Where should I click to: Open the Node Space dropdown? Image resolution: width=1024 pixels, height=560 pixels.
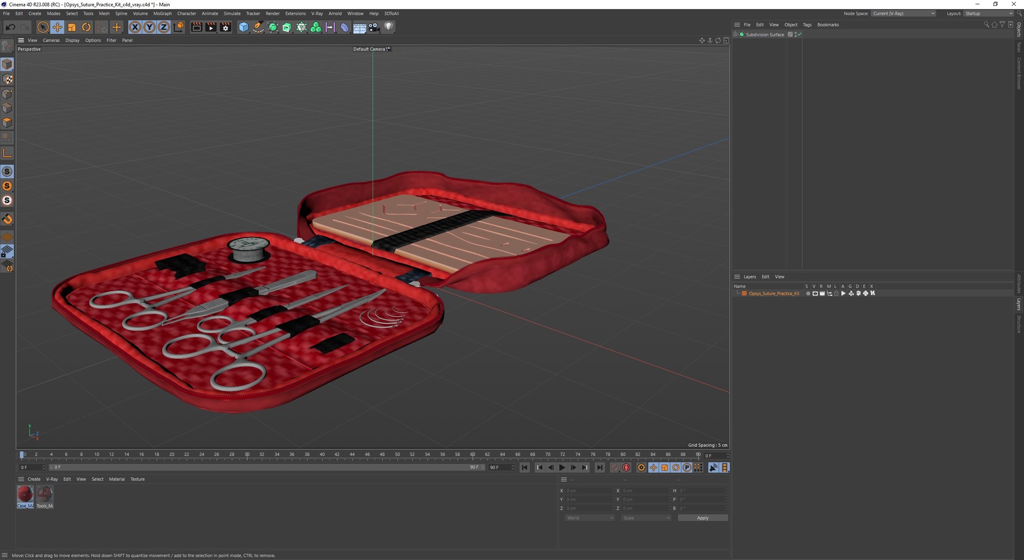tap(903, 13)
